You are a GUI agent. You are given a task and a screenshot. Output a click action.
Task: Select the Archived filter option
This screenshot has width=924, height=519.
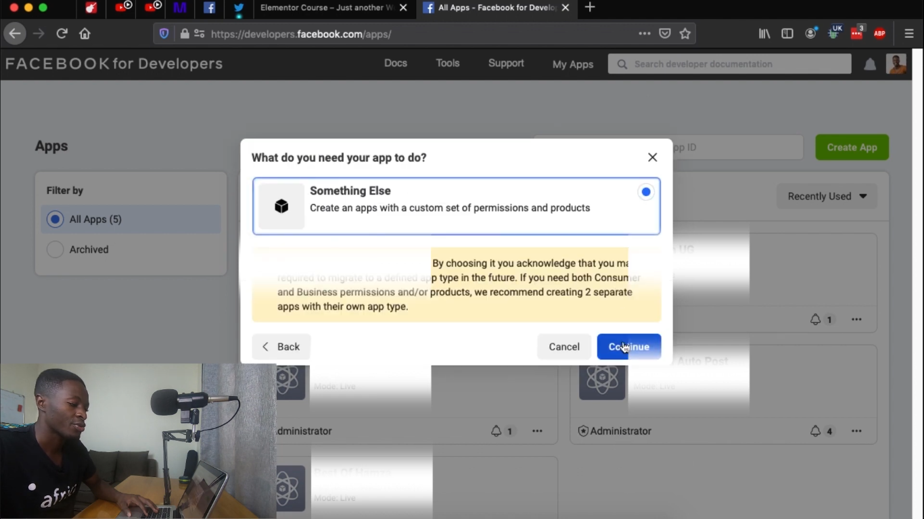click(131, 249)
